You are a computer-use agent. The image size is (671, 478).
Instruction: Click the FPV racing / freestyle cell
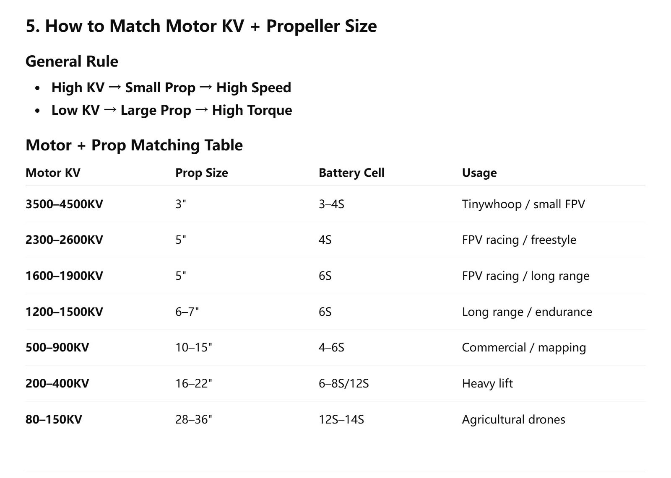point(519,240)
